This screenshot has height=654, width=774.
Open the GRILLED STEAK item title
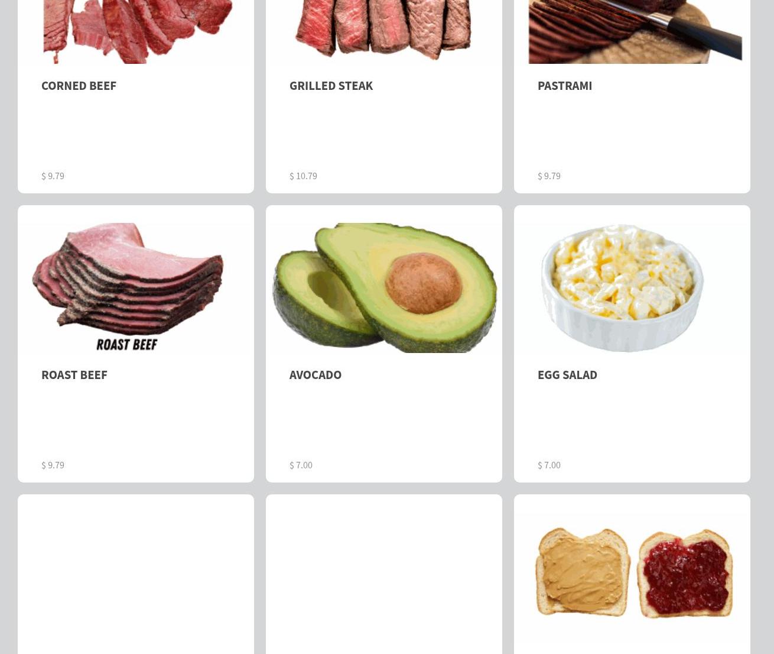pyautogui.click(x=331, y=86)
